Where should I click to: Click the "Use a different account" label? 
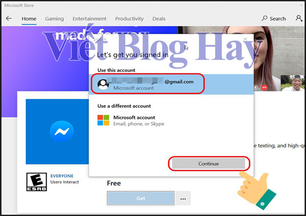[x=124, y=106]
